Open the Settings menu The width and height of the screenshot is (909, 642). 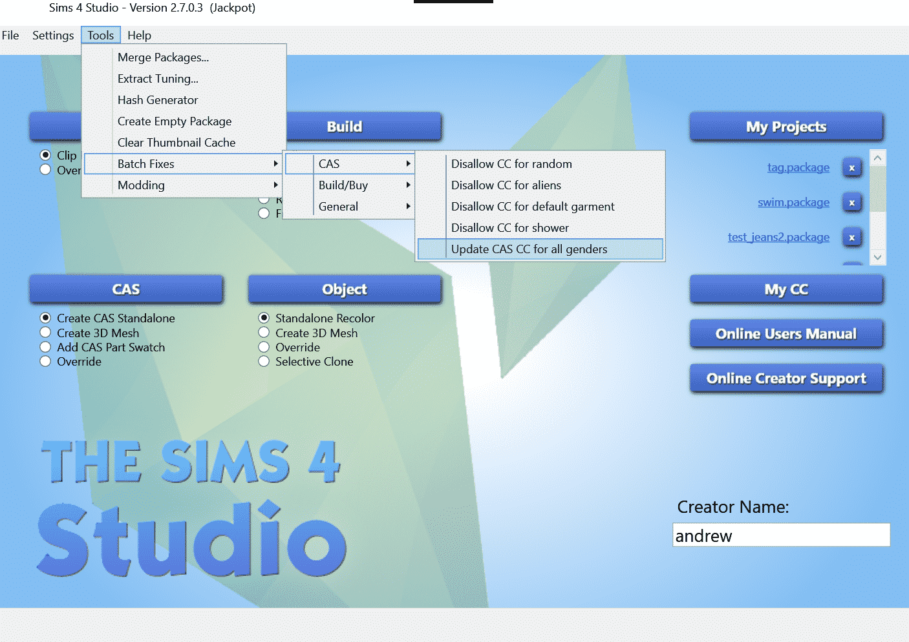pos(52,35)
